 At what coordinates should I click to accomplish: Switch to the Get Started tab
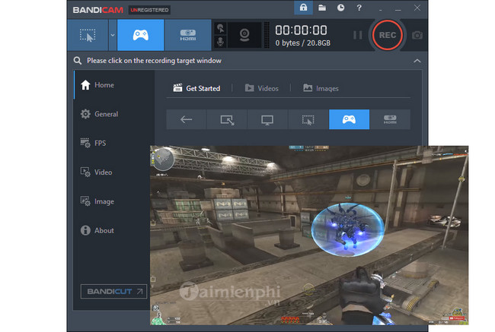tap(196, 88)
